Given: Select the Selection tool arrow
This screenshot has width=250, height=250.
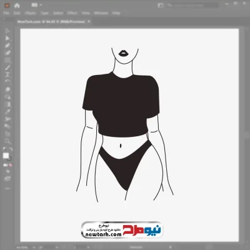Looking at the screenshot, I should [7, 31].
